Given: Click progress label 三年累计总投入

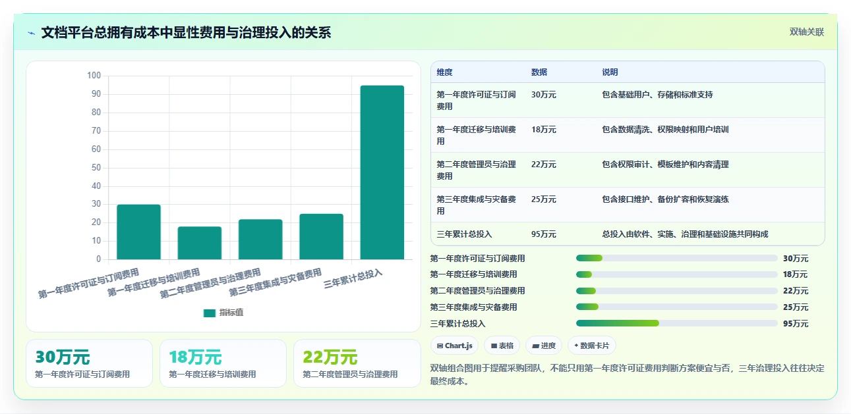Looking at the screenshot, I should click(x=457, y=324).
